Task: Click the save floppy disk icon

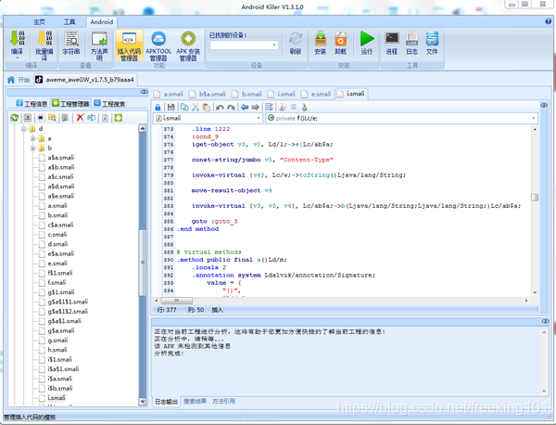Action: pos(171,107)
